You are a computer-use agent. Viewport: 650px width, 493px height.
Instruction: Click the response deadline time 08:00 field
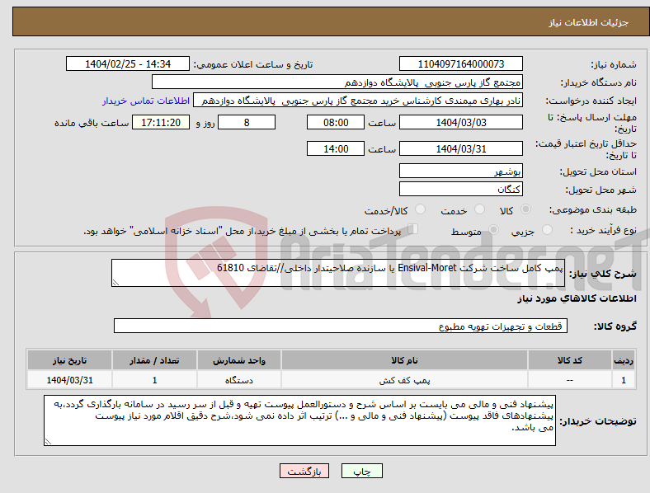336,122
